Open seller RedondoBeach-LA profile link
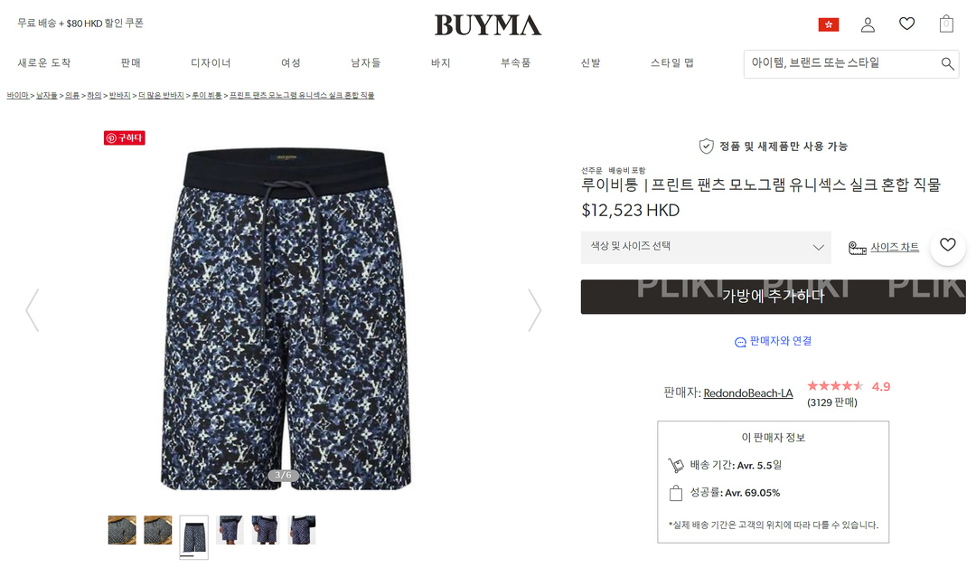Screen dimensions: 976x568 (x=747, y=393)
